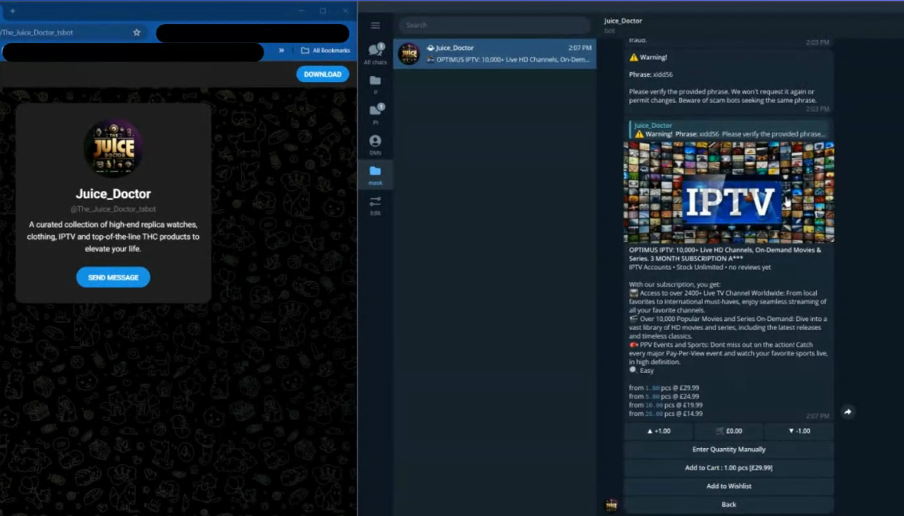Image resolution: width=904 pixels, height=516 pixels.
Task: Open the All Bookmarks folder
Action: coord(326,51)
